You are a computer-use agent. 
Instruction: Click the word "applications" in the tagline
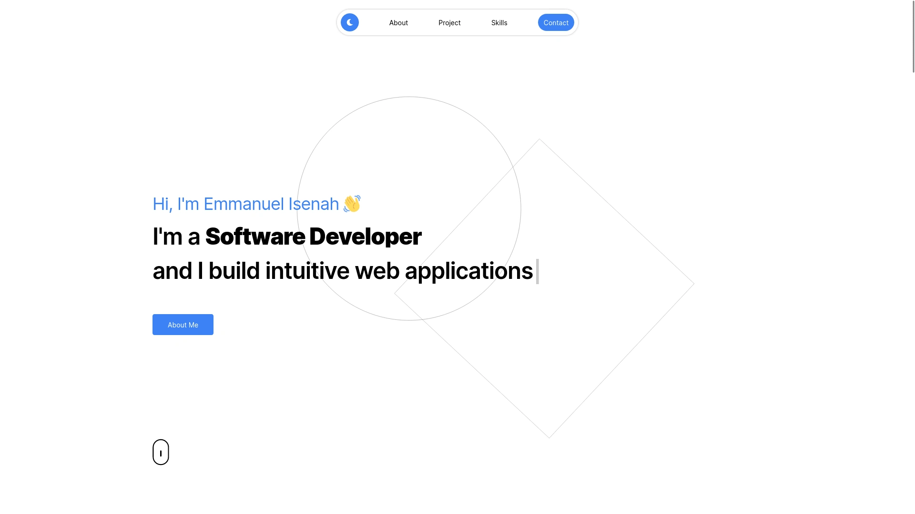pos(468,271)
